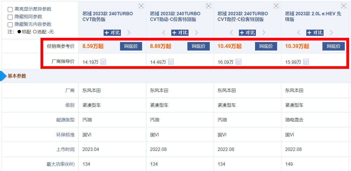Remove the 2.0L e:HEV 先锋版 column
351x171 pixels.
click(344, 6)
